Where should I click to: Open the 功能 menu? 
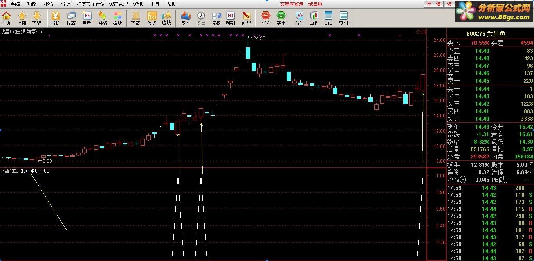32,4
